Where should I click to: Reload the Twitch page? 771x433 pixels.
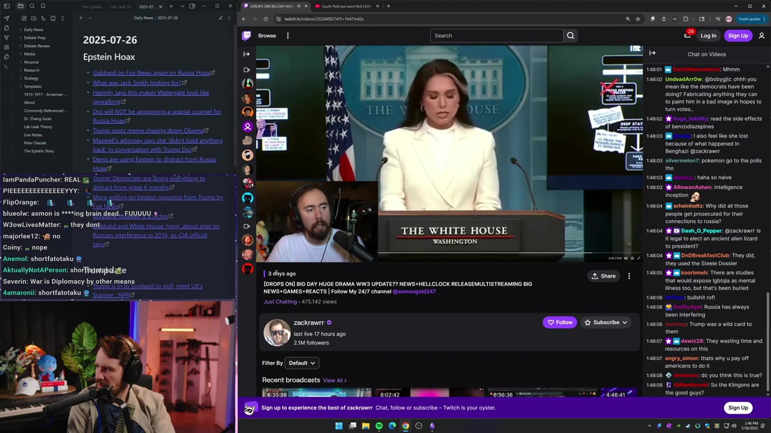tap(265, 19)
